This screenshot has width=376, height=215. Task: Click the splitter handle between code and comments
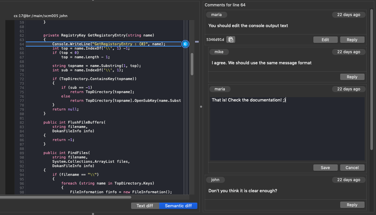coord(201,106)
